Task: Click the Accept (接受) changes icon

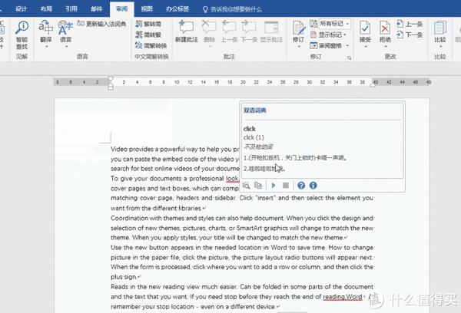Action: (364, 31)
